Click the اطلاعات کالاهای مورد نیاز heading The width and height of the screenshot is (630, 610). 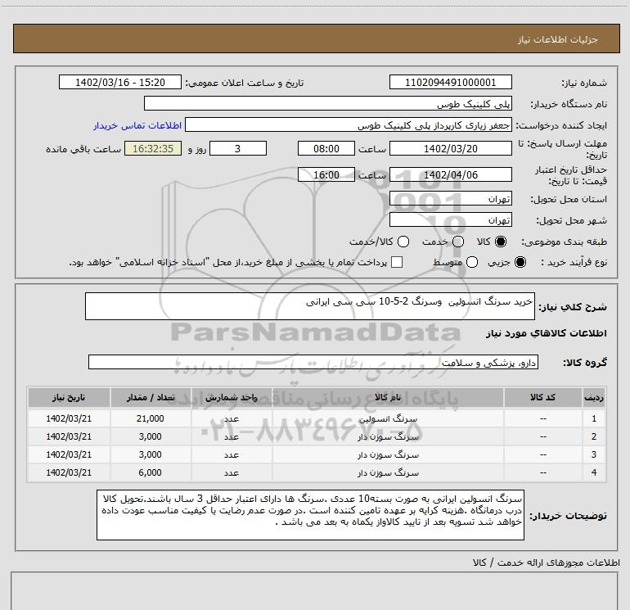547,333
